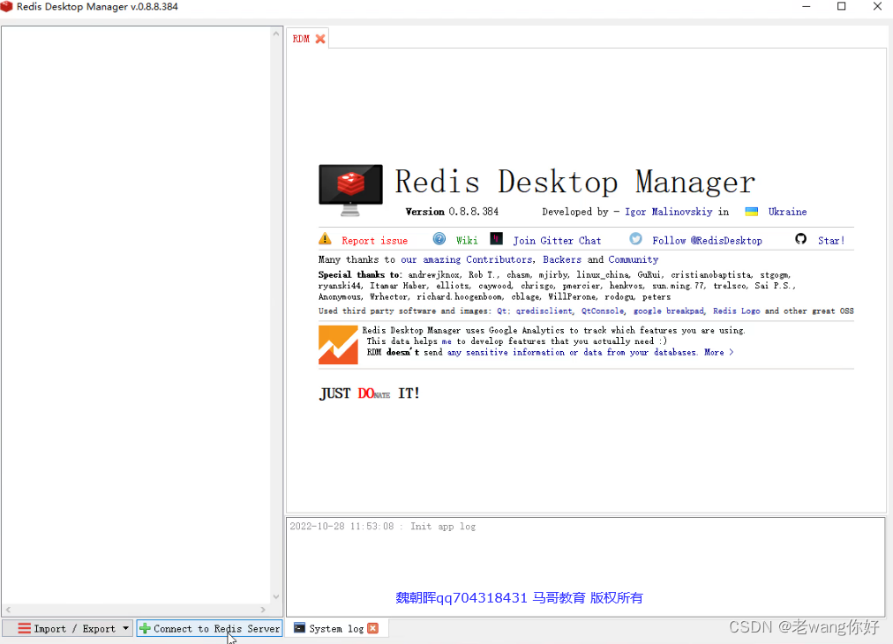The height and width of the screenshot is (644, 893).
Task: Open the Redis Logo link
Action: click(736, 311)
